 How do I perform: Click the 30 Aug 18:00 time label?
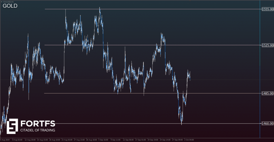tap(91, 140)
